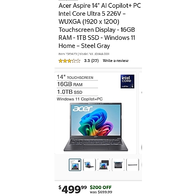196x196 pixels.
Task: Click the next image peeking at right
Action: [141, 113]
